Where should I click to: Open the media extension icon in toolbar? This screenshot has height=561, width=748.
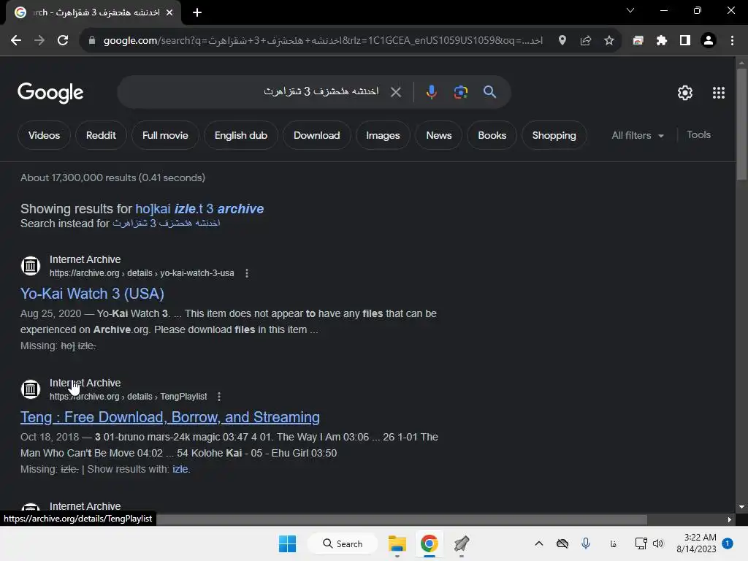tap(638, 41)
